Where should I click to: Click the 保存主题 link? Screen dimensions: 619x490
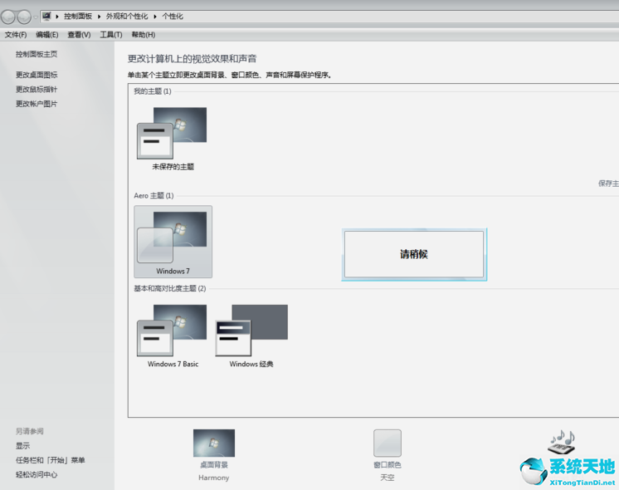click(608, 184)
